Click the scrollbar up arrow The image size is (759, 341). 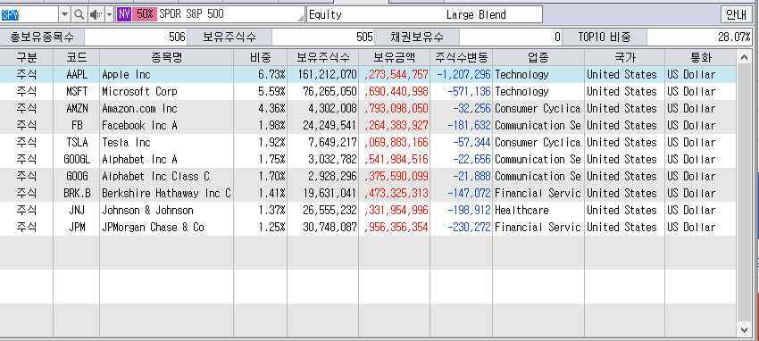(x=744, y=58)
